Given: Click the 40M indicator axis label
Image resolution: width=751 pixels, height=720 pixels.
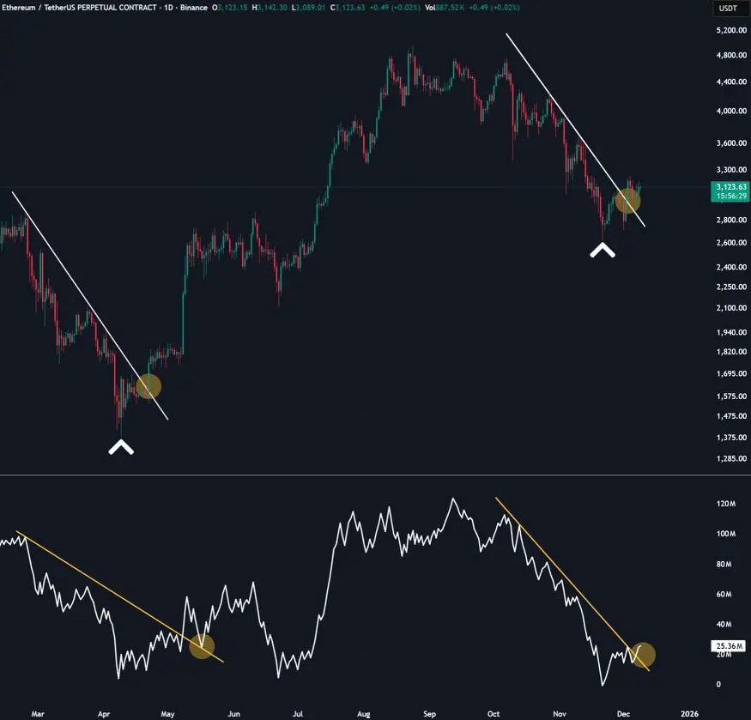Looking at the screenshot, I should [724, 624].
